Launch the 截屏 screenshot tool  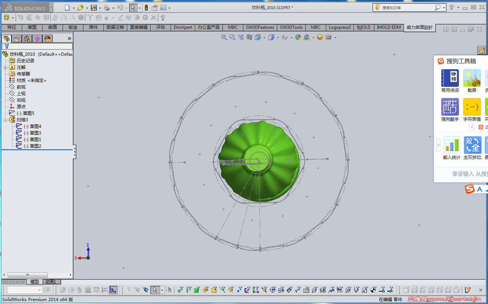(x=472, y=81)
